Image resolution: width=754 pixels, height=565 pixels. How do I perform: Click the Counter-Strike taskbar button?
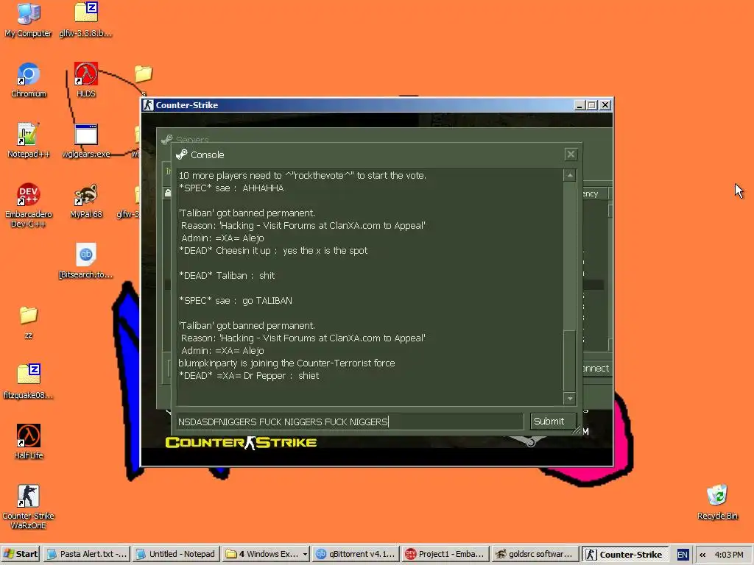point(625,554)
